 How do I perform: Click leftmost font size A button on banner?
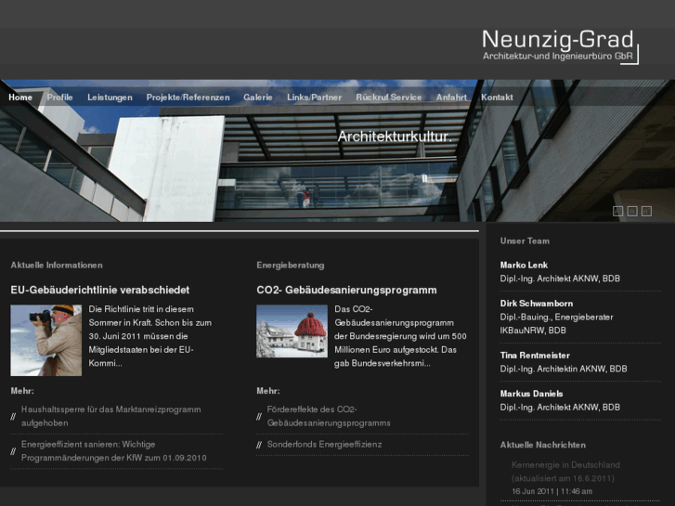click(x=617, y=211)
